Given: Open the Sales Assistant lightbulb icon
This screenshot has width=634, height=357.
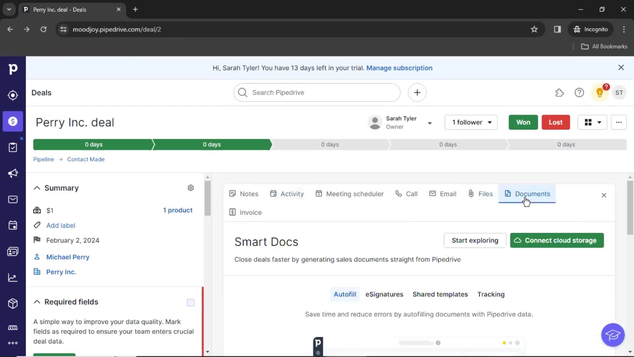Looking at the screenshot, I should point(600,93).
